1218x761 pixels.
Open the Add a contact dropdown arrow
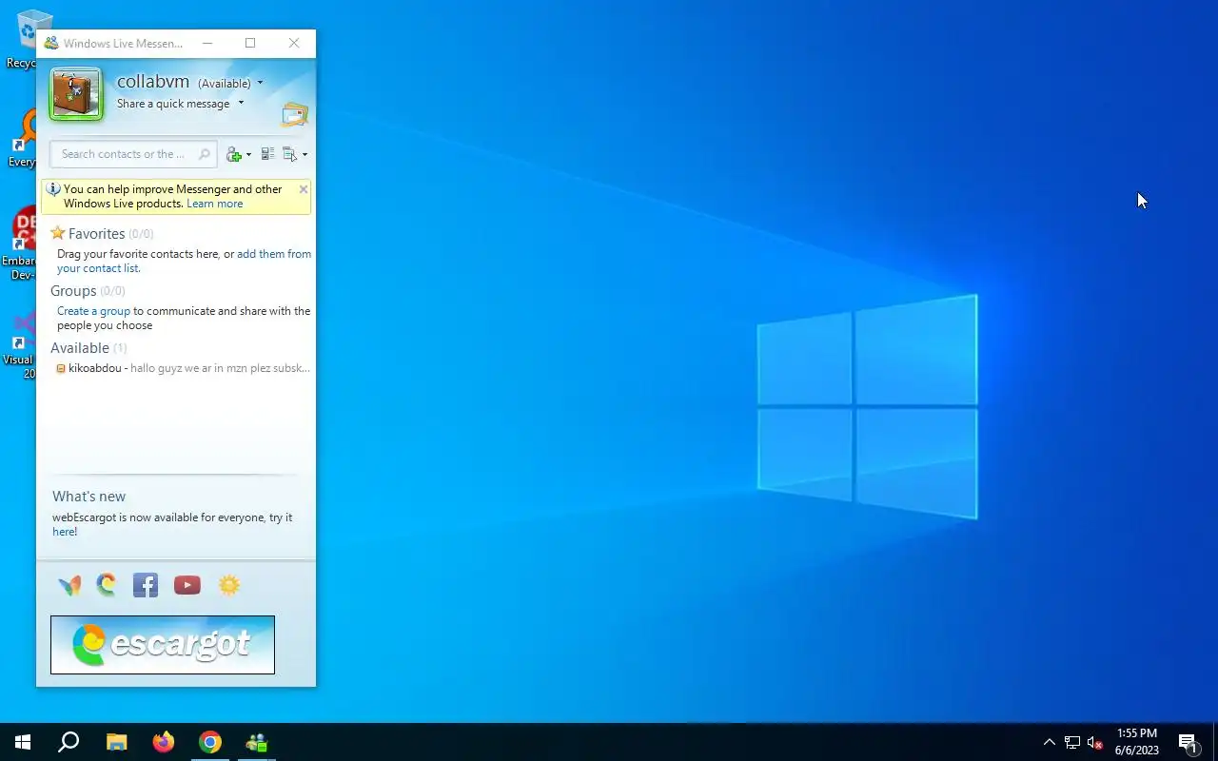(249, 154)
